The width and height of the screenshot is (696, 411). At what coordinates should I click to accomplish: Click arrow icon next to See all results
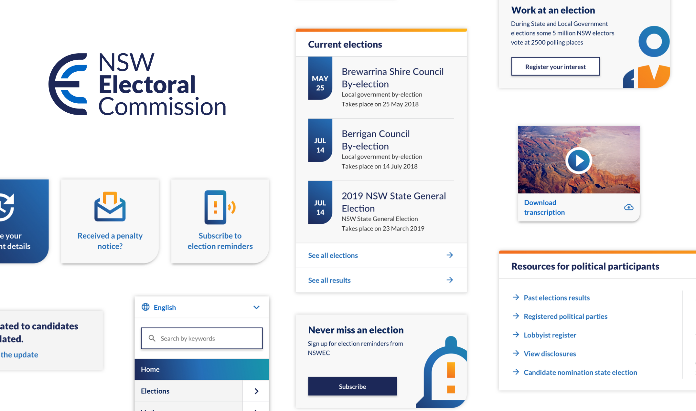pyautogui.click(x=450, y=280)
